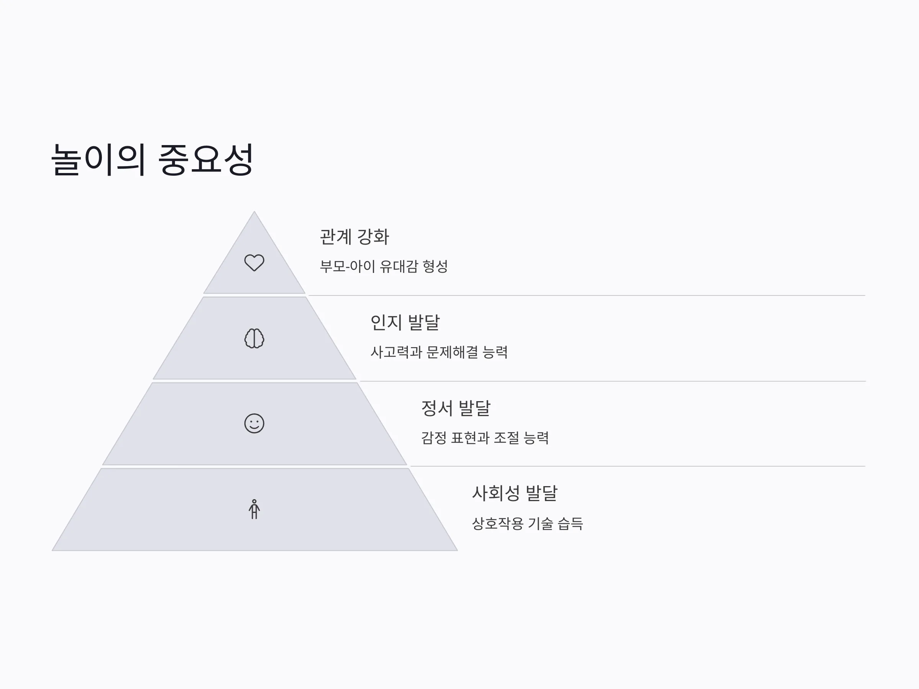
Task: Click the divider line below 인지 발달
Action: (612, 381)
